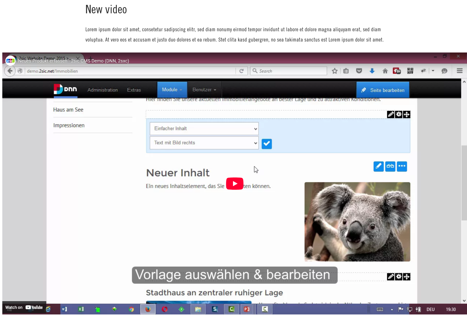
Task: Open the Impressionen sidebar link
Action: 69,125
